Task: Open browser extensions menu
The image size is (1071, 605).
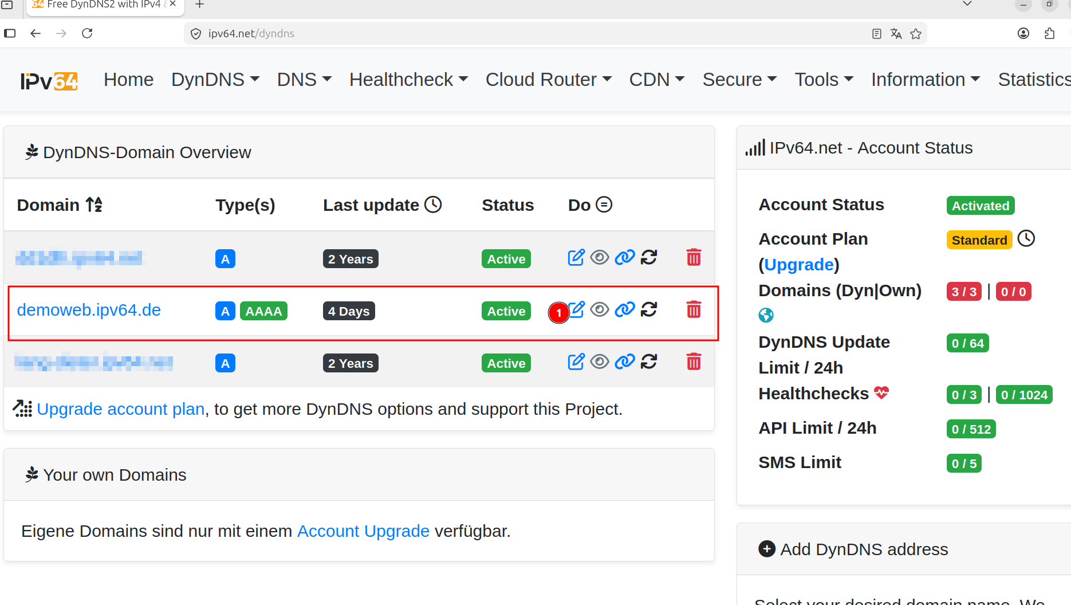Action: pos(1049,33)
